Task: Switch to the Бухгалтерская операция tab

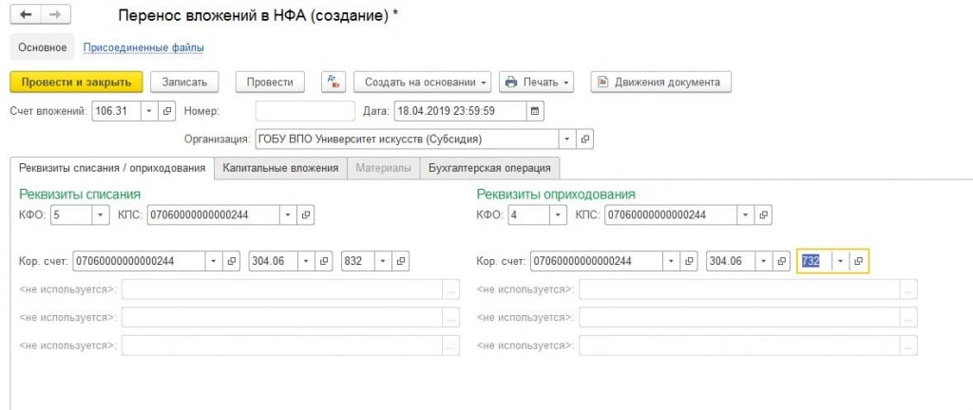Action: pyautogui.click(x=489, y=168)
